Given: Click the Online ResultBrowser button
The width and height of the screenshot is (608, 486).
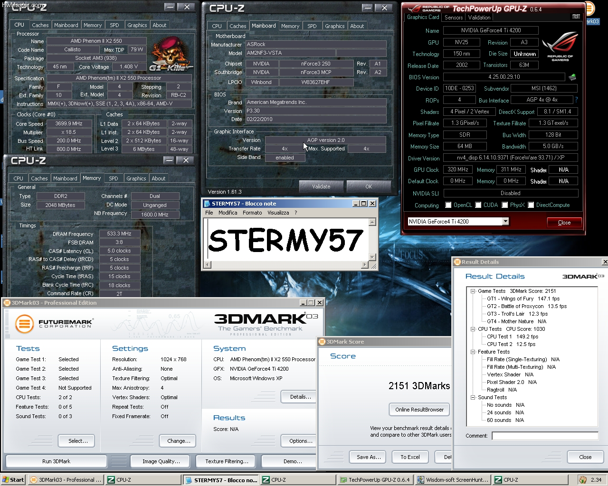Looking at the screenshot, I should [419, 410].
